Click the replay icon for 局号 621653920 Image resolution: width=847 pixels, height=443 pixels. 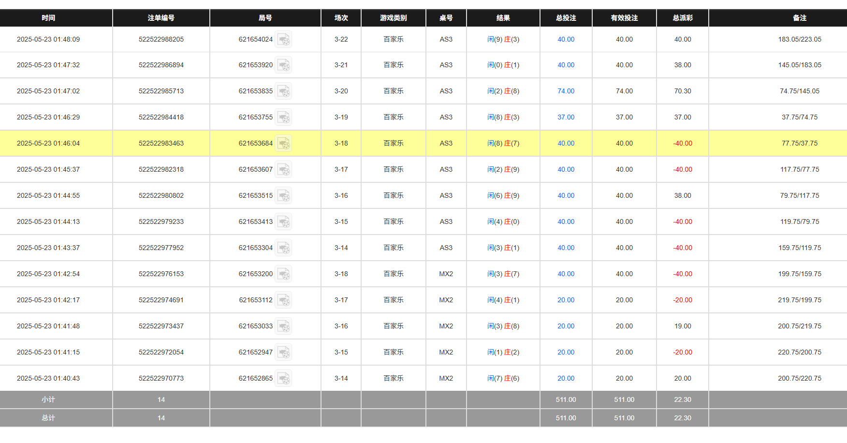tap(284, 65)
